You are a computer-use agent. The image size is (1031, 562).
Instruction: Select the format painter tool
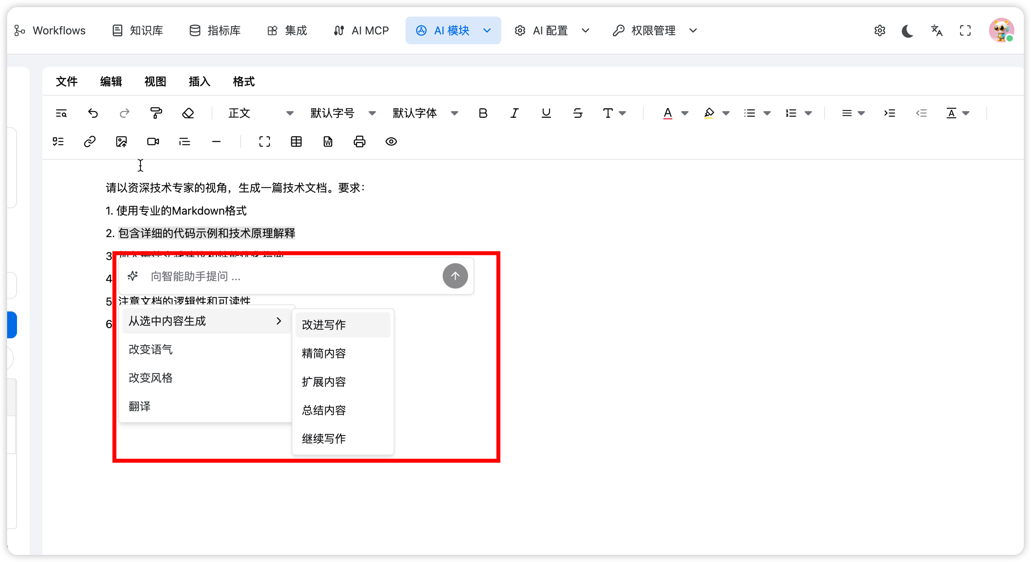[x=156, y=113]
